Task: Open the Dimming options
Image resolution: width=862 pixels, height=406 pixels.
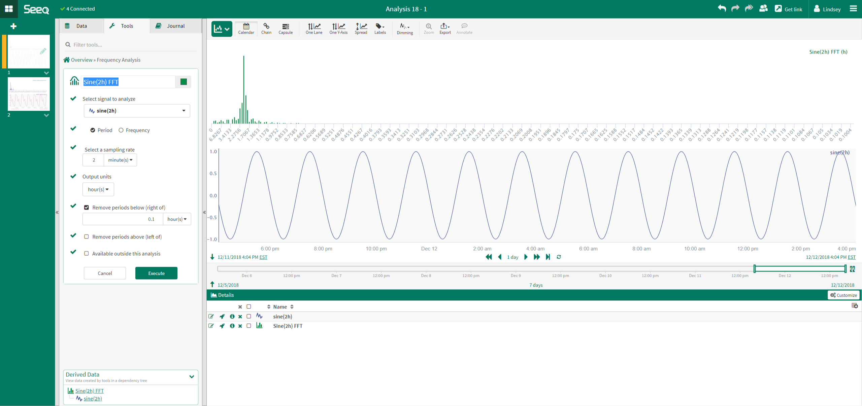Action: pyautogui.click(x=405, y=29)
